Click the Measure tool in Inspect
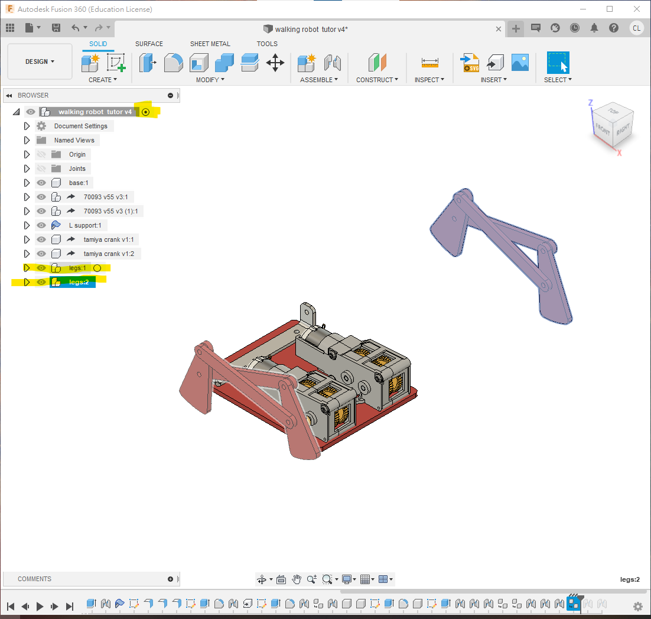Image resolution: width=651 pixels, height=619 pixels. pyautogui.click(x=429, y=62)
